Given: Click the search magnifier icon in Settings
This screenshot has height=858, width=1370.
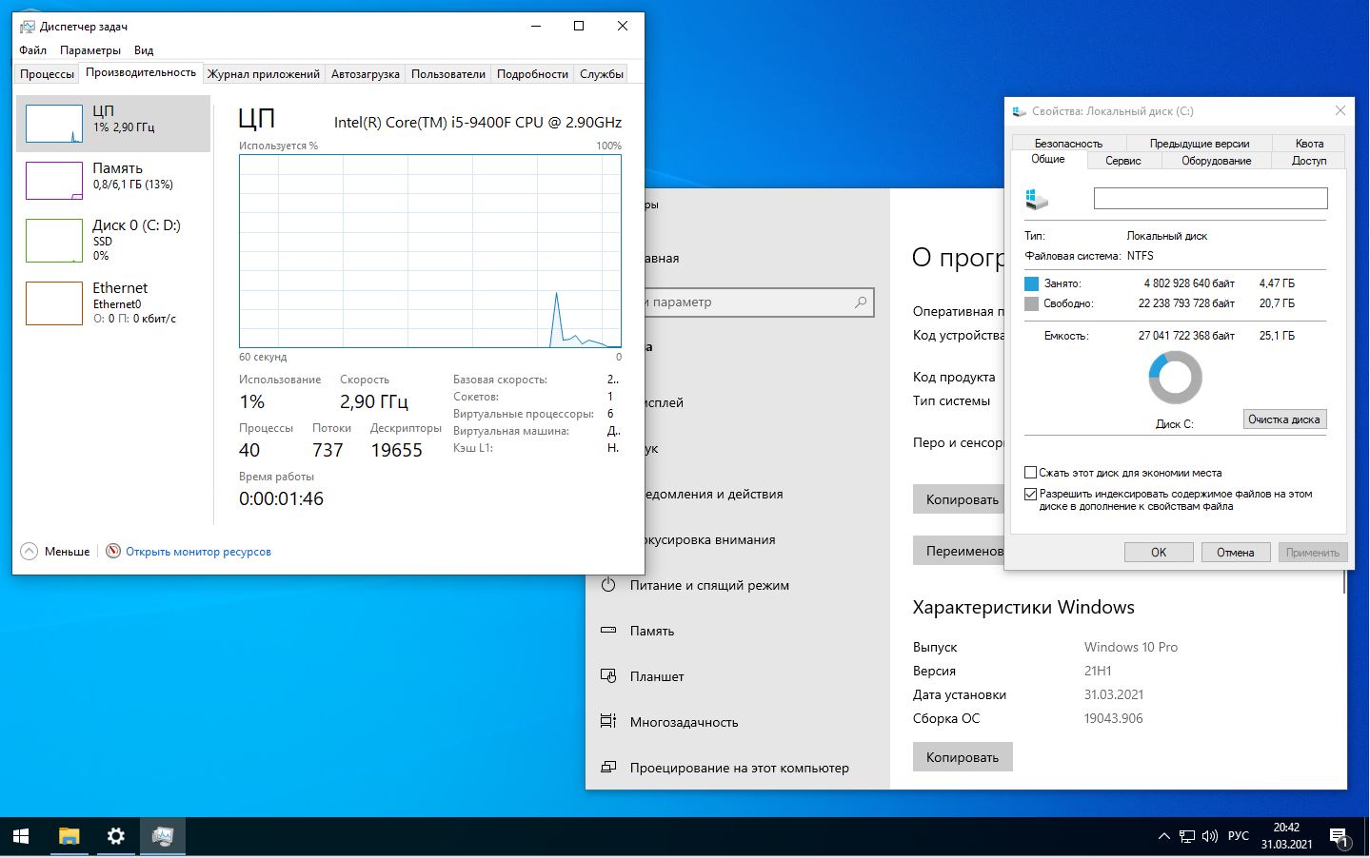Looking at the screenshot, I should (861, 302).
